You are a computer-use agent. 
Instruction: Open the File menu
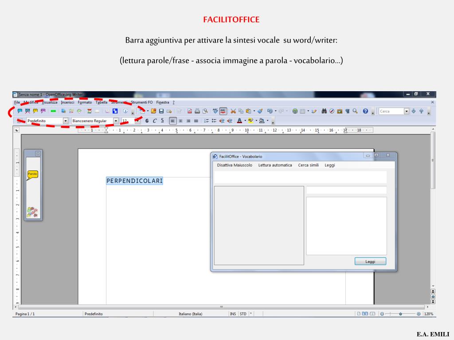pyautogui.click(x=17, y=102)
